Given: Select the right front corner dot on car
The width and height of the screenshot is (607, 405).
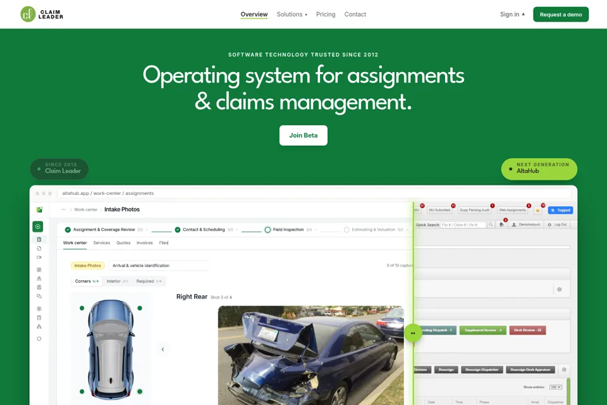Looking at the screenshot, I should pyautogui.click(x=140, y=308).
